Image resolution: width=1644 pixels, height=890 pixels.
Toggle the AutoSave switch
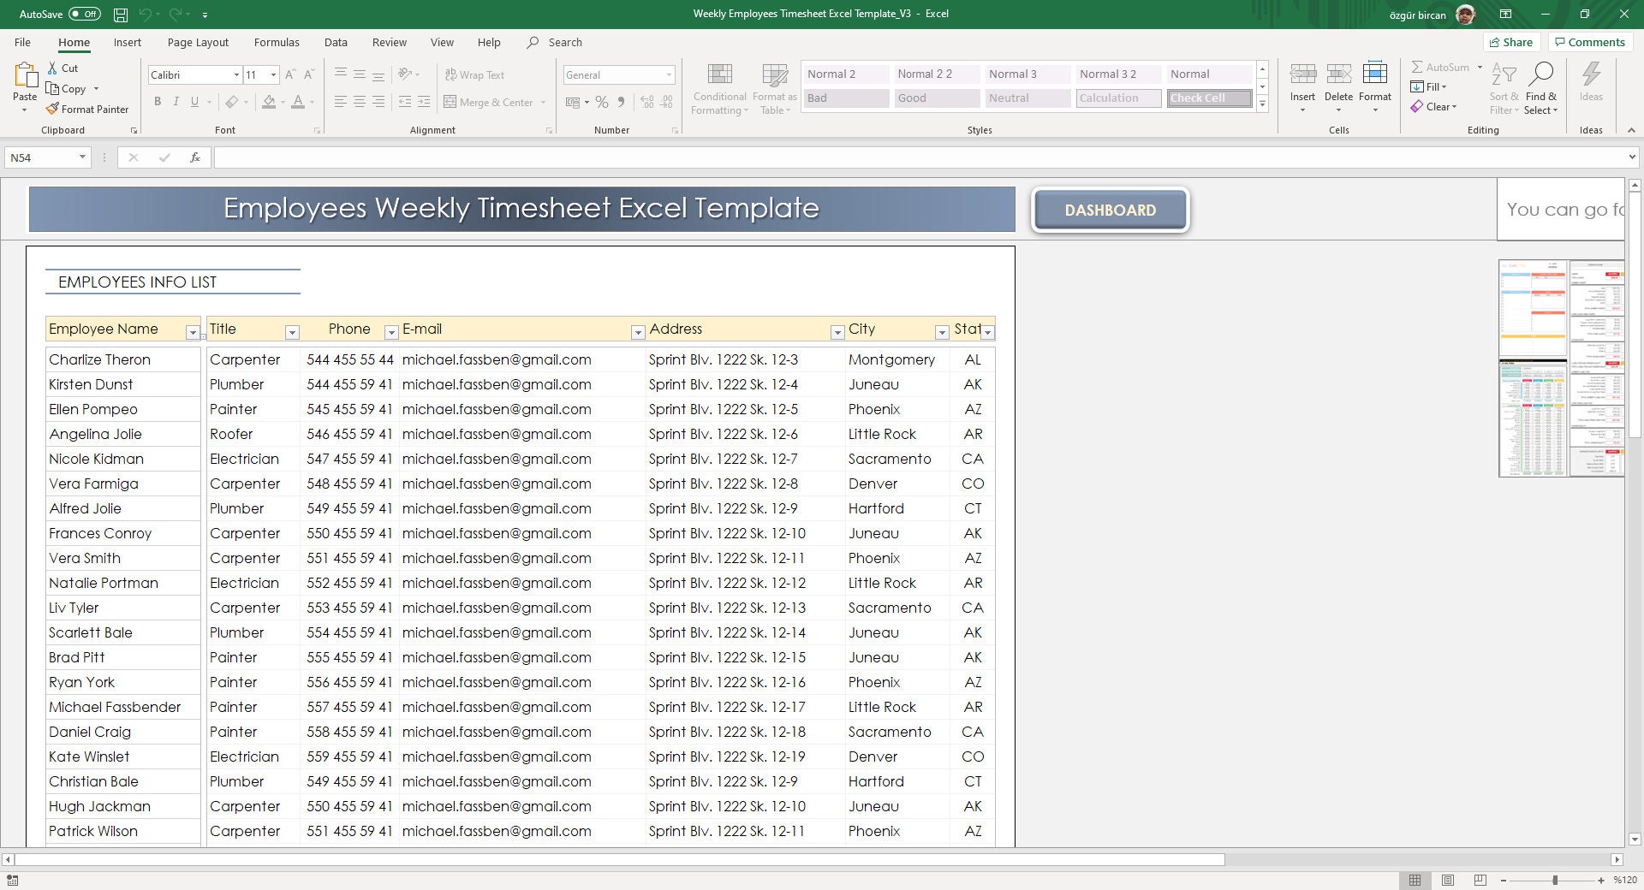(x=85, y=14)
